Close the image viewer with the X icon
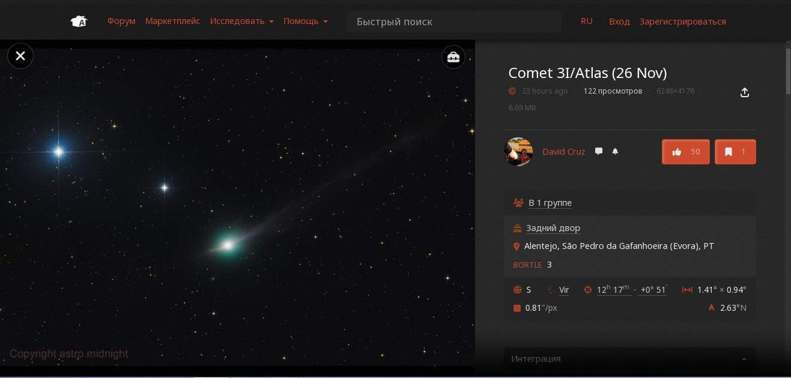Screen dimensions: 791x378 click(20, 56)
